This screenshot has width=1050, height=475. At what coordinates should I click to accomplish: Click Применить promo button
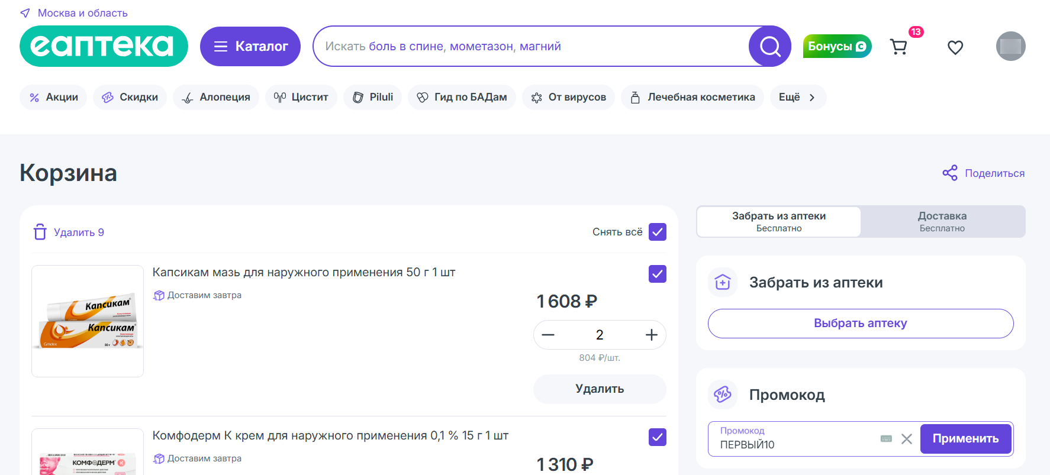(x=966, y=439)
